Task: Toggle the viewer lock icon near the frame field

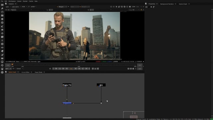Action: [133, 69]
